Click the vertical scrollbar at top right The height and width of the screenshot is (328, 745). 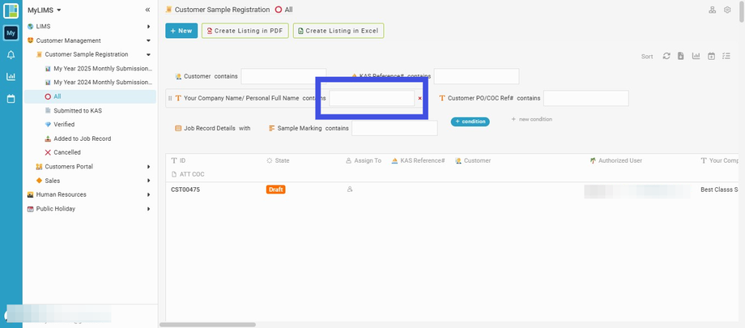742,11
